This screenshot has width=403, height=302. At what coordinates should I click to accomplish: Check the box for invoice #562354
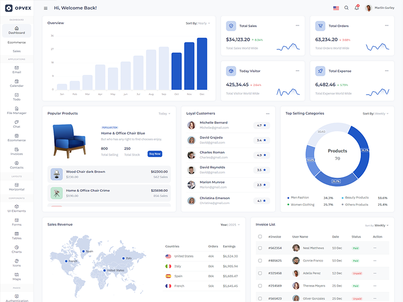(x=260, y=248)
